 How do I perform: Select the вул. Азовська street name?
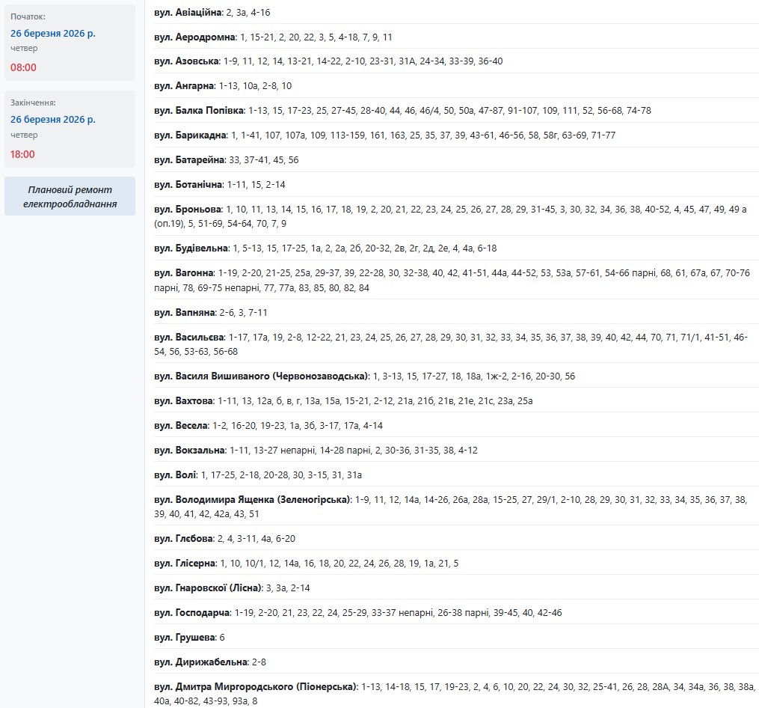point(186,61)
